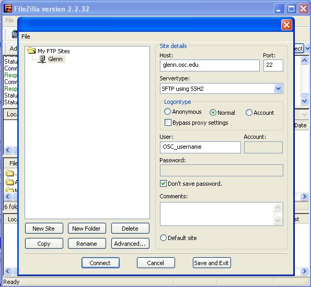The width and height of the screenshot is (311, 287).
Task: Open the Advanced... settings
Action: (130, 243)
